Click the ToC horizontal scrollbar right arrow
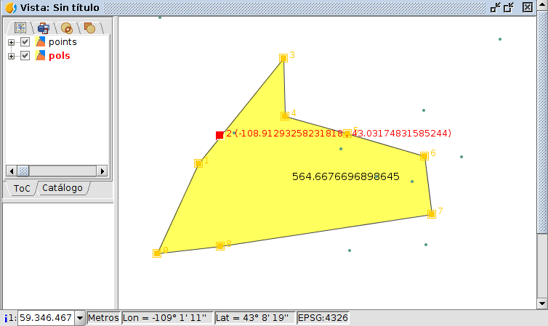548x326 pixels. [x=102, y=171]
